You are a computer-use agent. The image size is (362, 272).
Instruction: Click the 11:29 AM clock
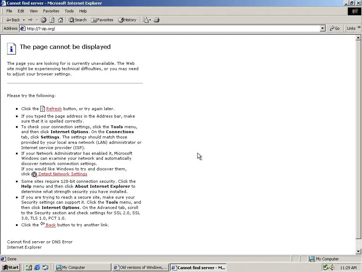point(348,268)
